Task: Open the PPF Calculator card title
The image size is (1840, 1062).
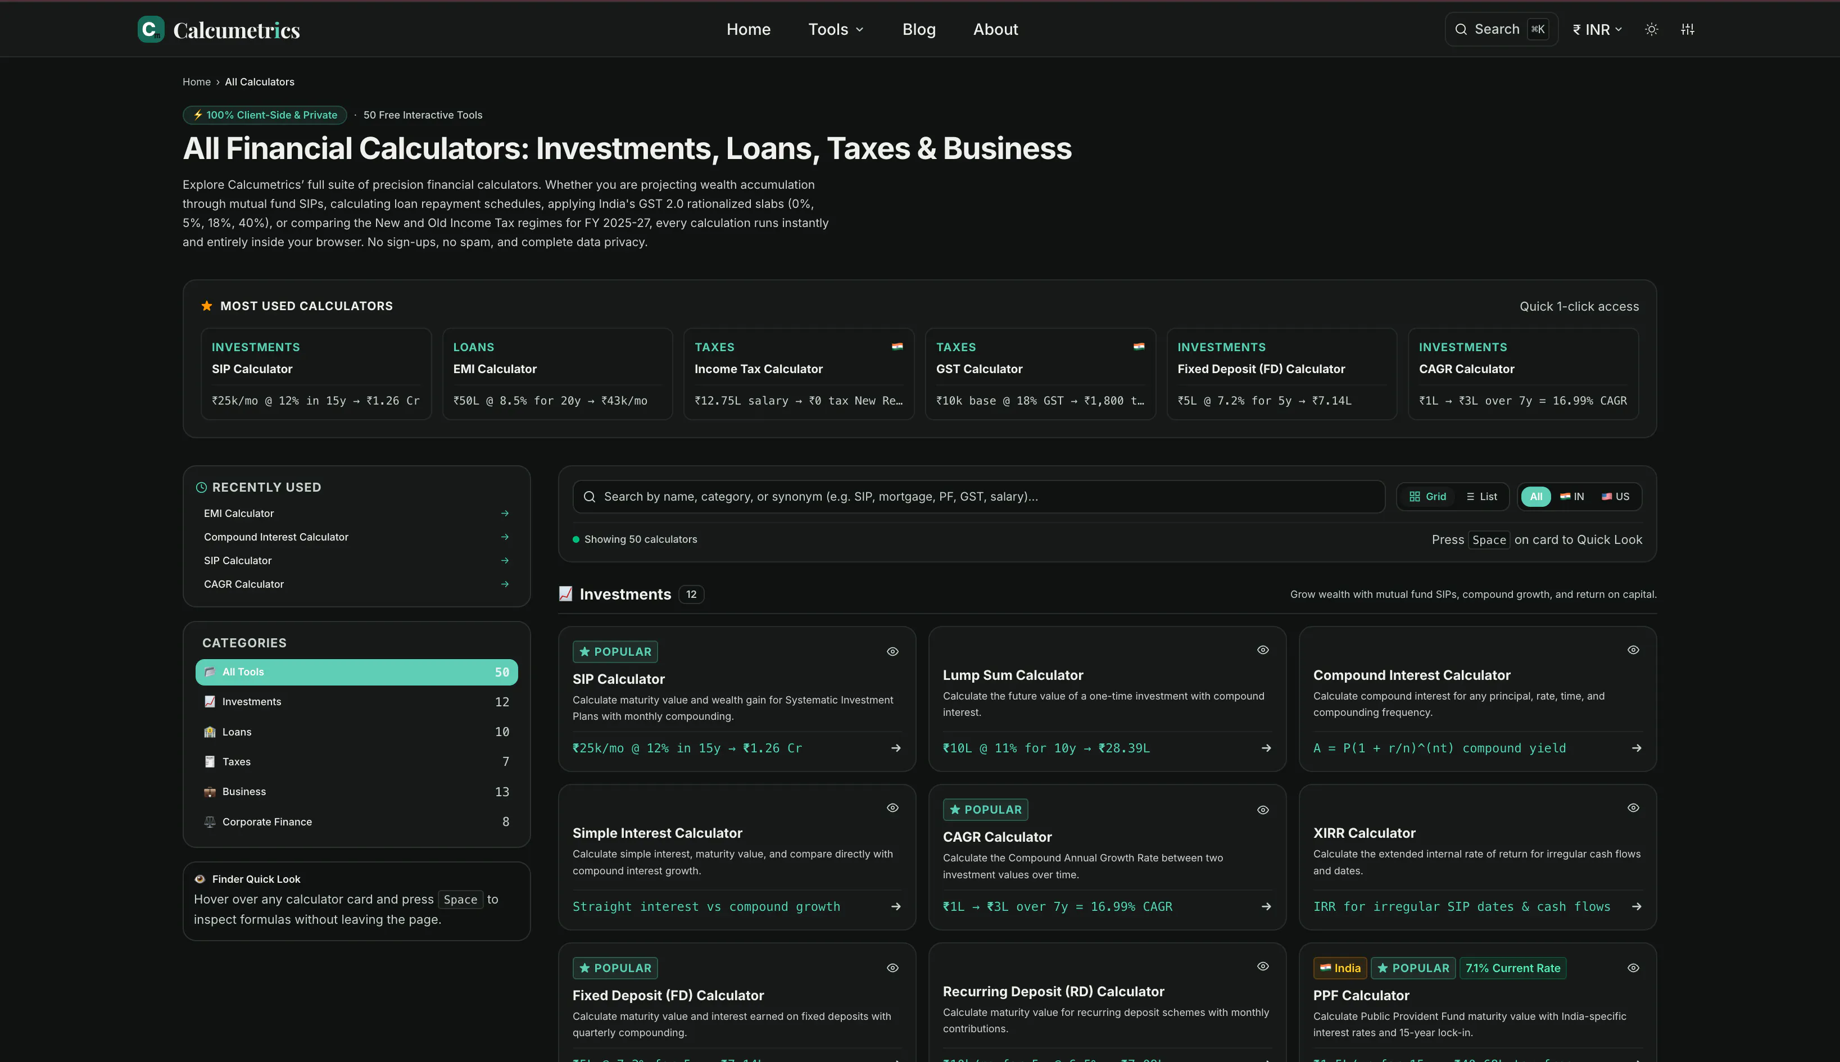Action: (1361, 996)
